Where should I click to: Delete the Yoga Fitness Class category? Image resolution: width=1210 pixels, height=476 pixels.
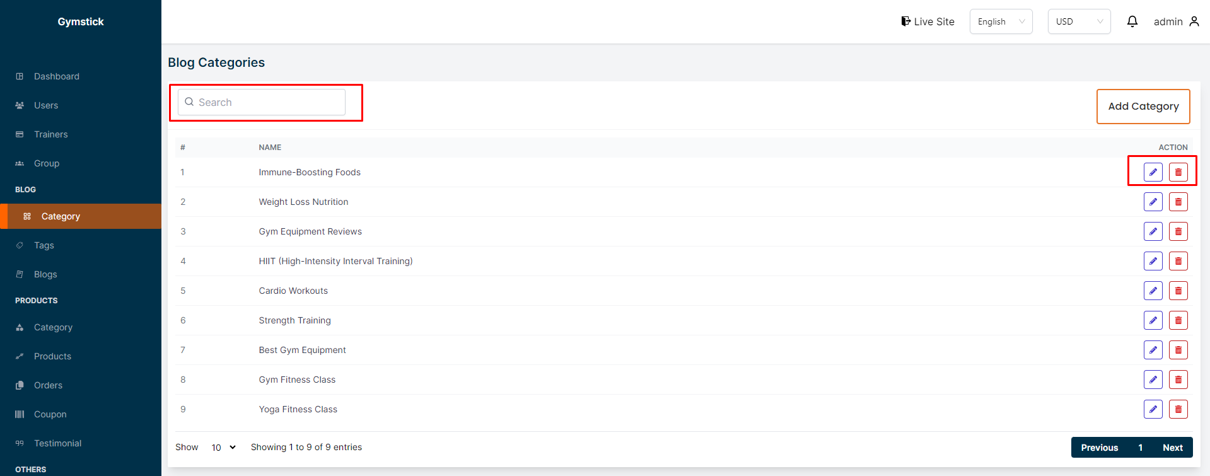coord(1178,409)
